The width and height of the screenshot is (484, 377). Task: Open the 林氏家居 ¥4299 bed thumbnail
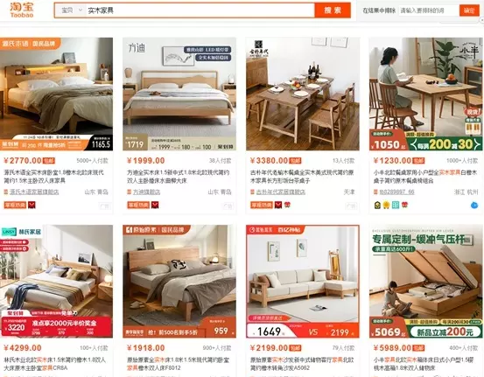click(56, 282)
